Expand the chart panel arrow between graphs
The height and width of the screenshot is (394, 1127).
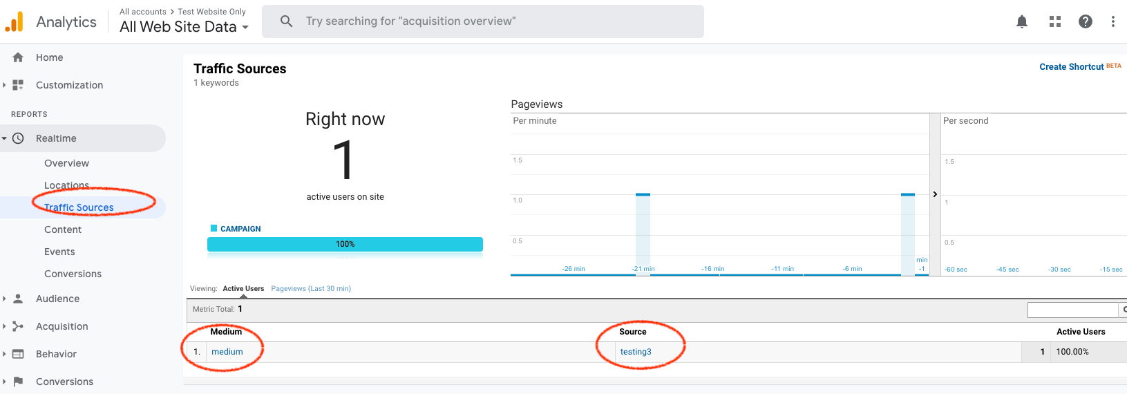point(935,194)
